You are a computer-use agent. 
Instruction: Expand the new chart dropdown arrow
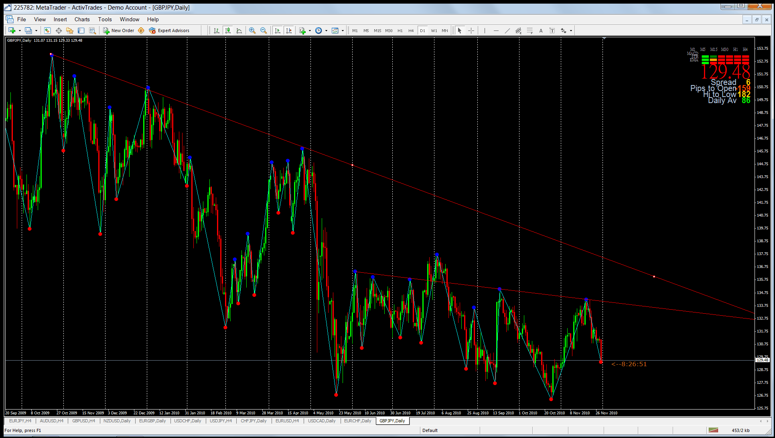coord(20,30)
